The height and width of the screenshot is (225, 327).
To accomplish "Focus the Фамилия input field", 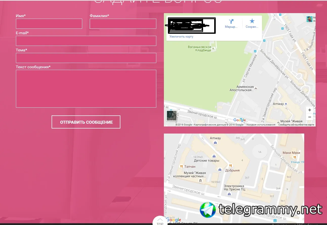I will [123, 24].
